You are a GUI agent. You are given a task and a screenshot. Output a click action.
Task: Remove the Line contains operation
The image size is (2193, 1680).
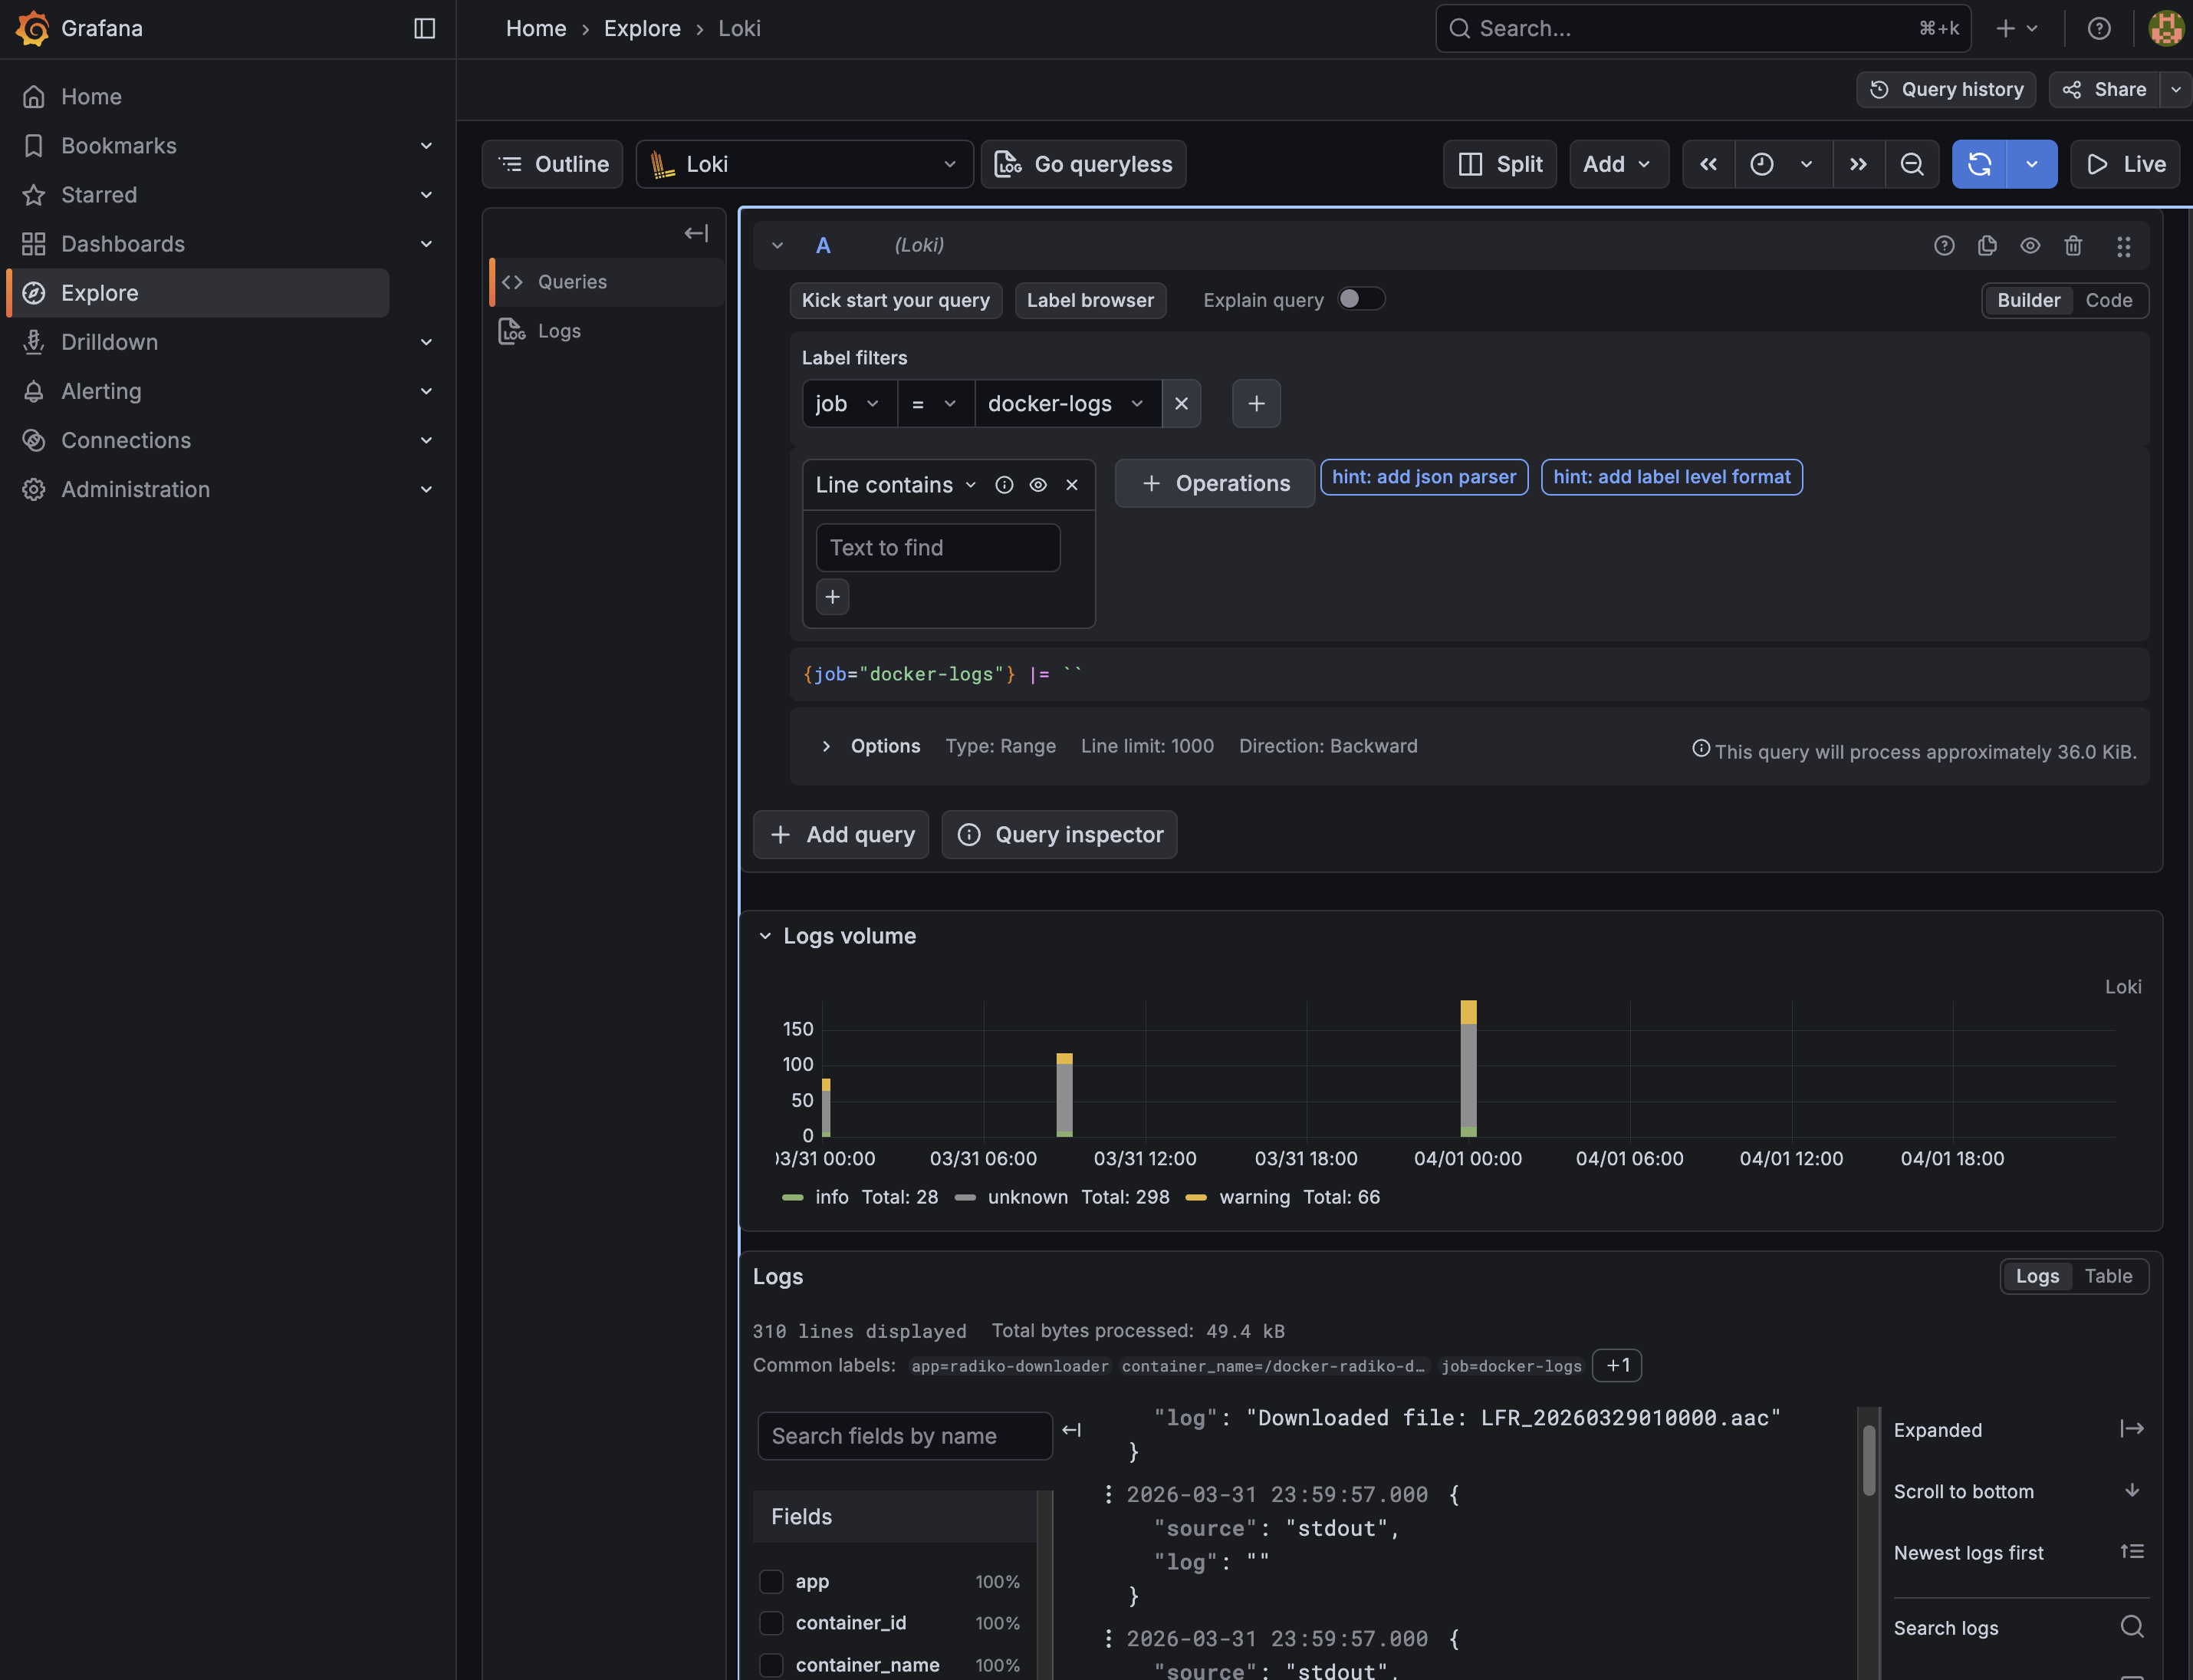point(1071,485)
